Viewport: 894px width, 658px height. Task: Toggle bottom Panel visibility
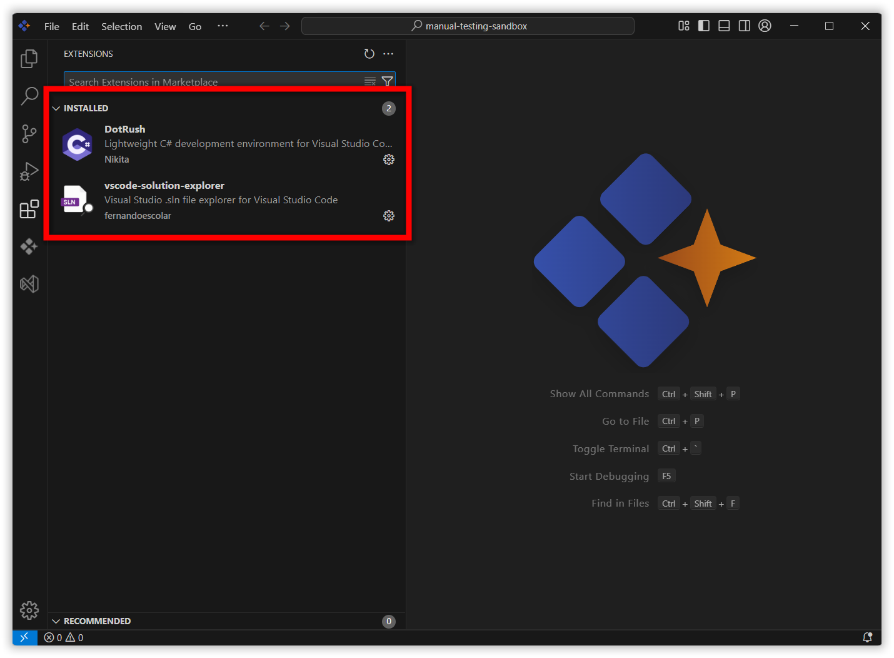tap(724, 26)
